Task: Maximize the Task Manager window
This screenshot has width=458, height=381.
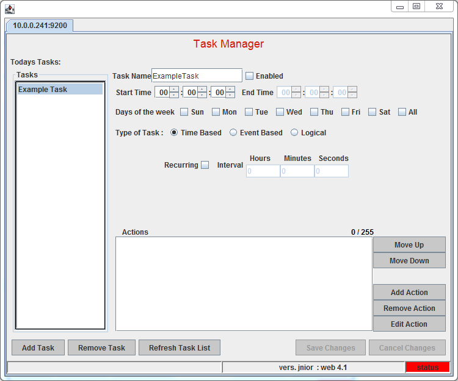Action: coord(416,7)
